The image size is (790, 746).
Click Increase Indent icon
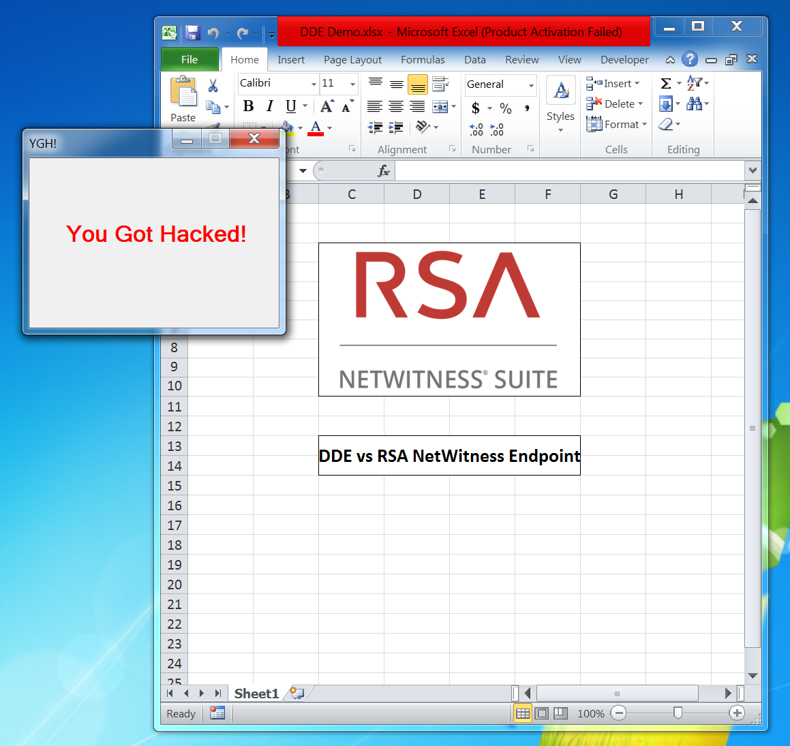pos(396,128)
